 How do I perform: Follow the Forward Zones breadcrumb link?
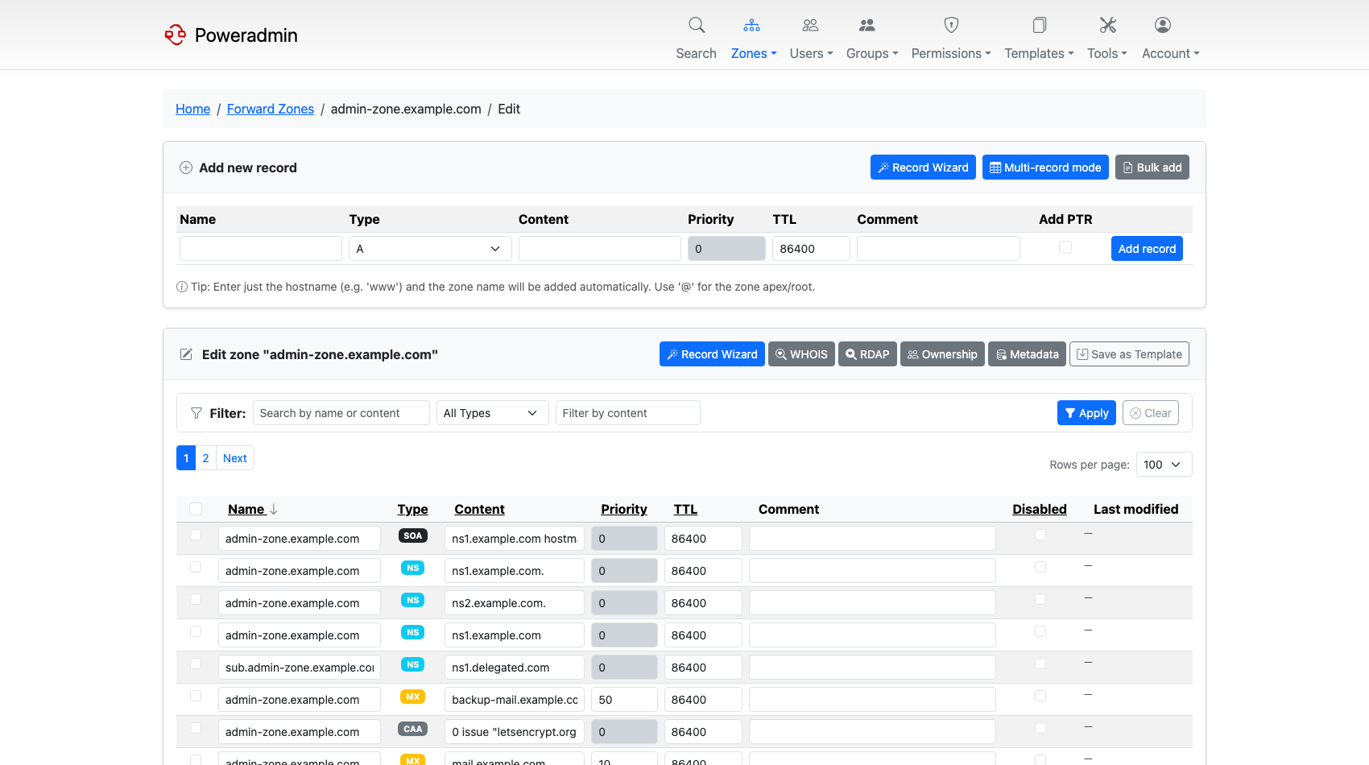point(271,109)
